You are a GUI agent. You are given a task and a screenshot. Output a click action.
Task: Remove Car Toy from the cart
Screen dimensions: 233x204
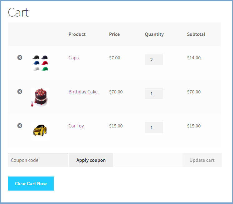20,126
